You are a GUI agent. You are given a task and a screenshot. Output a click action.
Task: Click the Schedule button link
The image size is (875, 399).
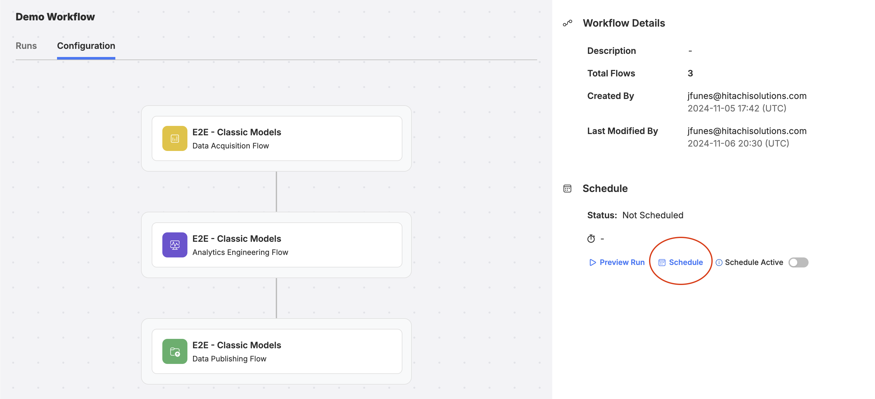pyautogui.click(x=680, y=262)
